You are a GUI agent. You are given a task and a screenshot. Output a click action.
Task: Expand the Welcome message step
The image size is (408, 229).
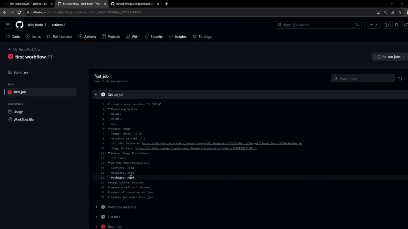[96, 207]
